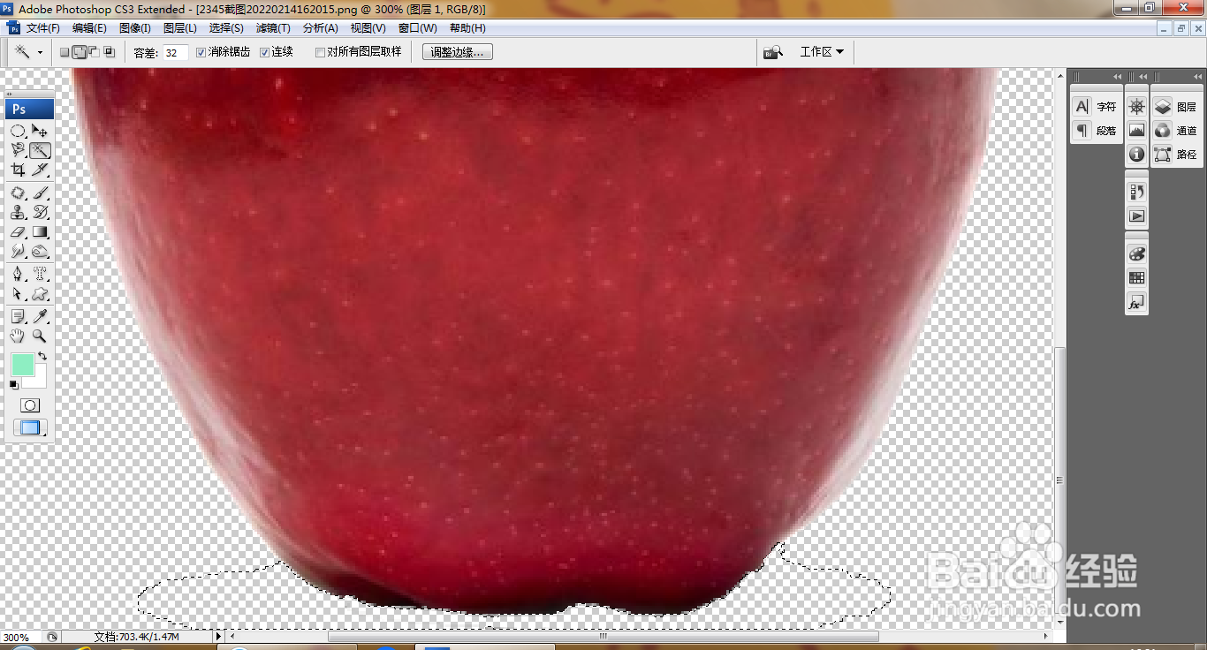This screenshot has width=1207, height=650.
Task: Open the History panel icon
Action: (1137, 192)
